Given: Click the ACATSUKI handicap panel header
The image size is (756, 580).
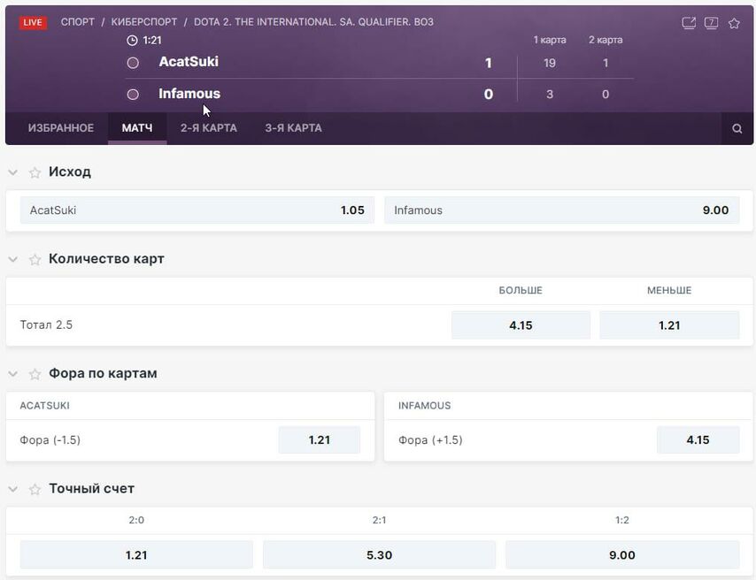Looking at the screenshot, I should coord(45,406).
